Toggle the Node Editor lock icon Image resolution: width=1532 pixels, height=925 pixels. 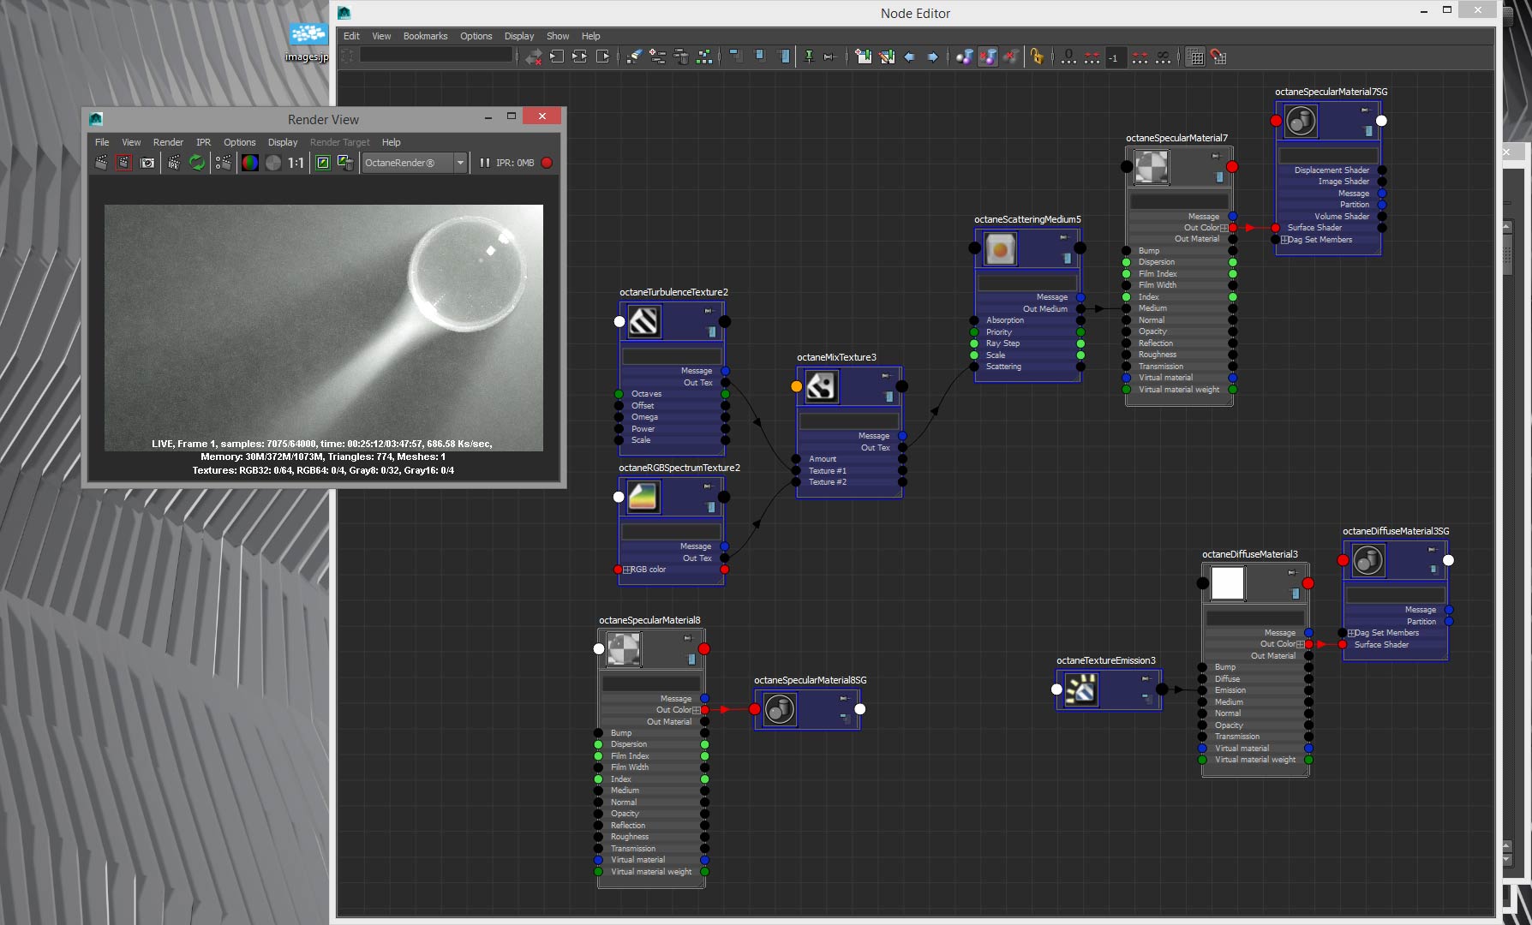tap(1038, 57)
